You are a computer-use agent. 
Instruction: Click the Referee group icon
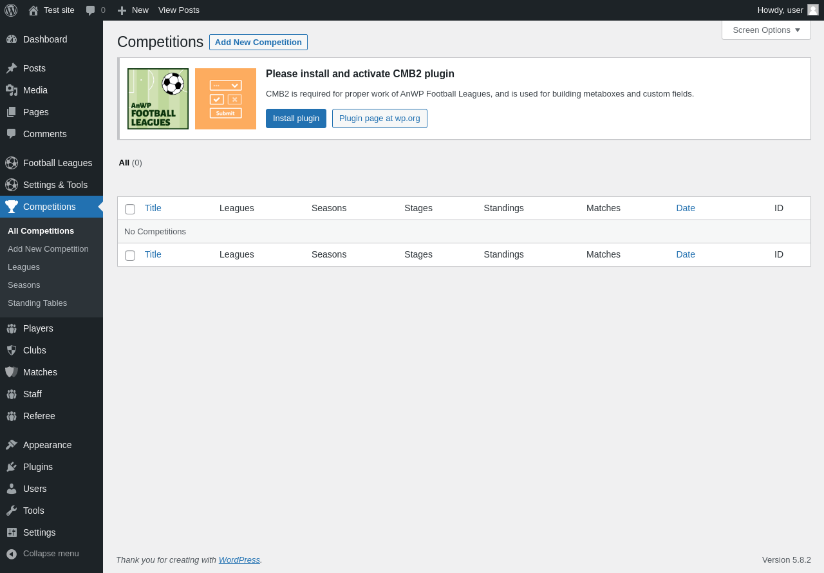click(x=12, y=416)
